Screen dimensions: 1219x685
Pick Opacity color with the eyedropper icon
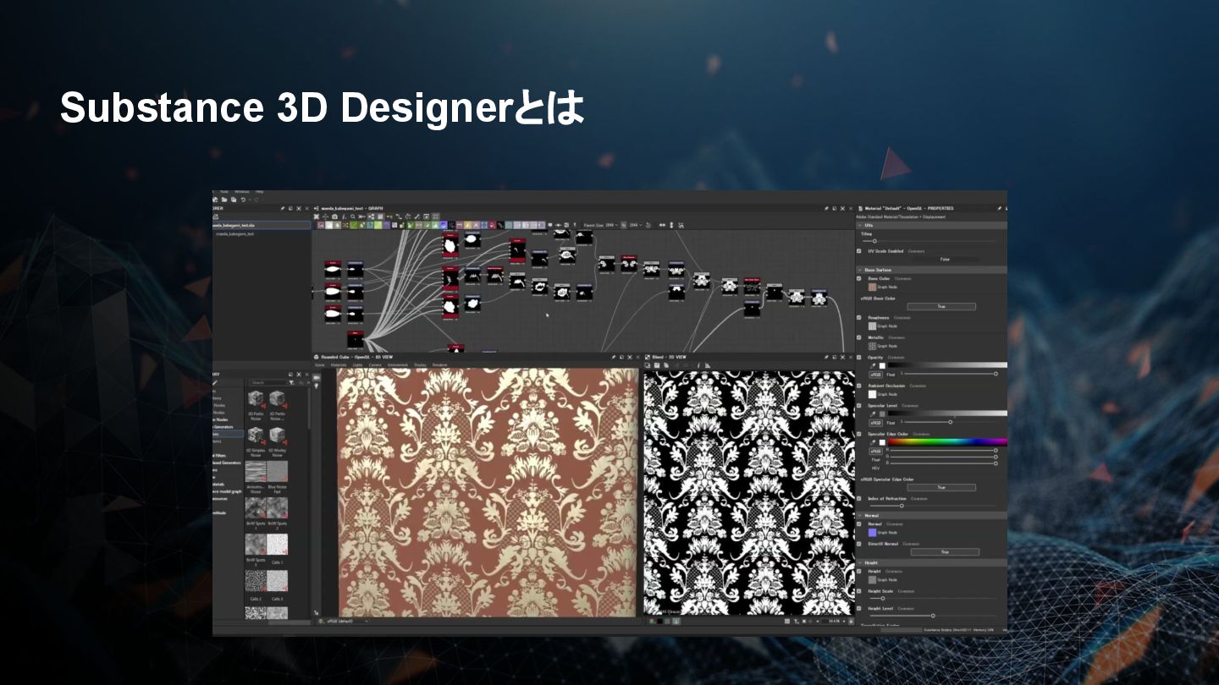[873, 365]
